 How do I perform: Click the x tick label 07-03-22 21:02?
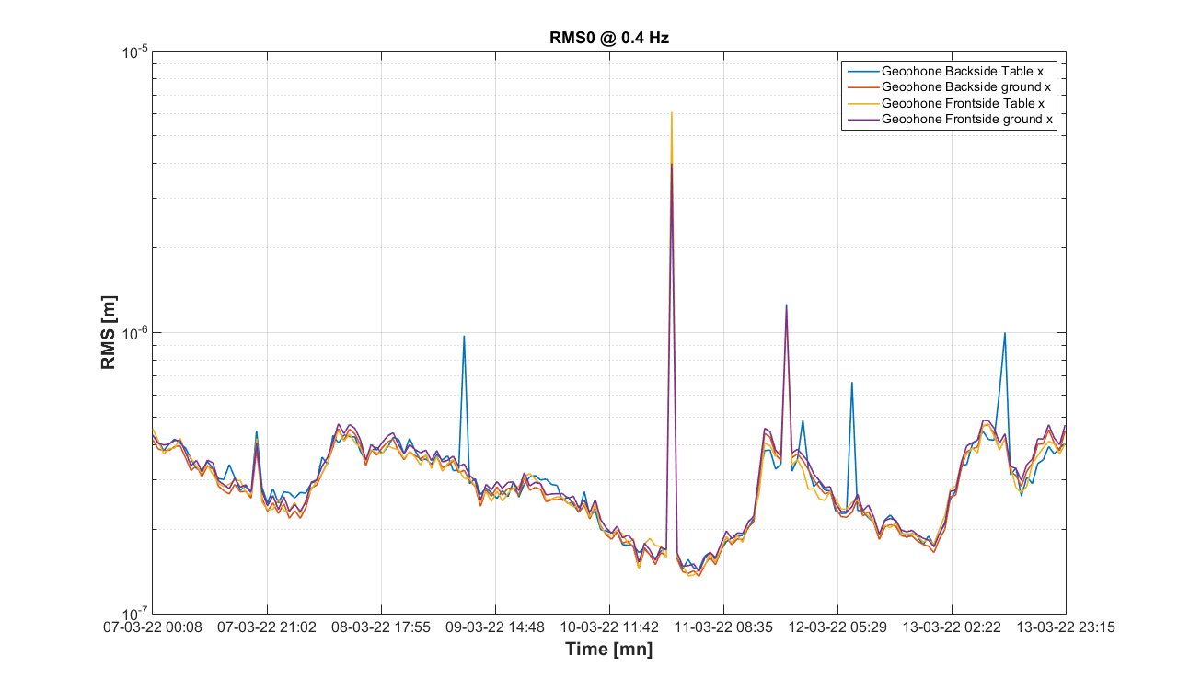tap(267, 627)
